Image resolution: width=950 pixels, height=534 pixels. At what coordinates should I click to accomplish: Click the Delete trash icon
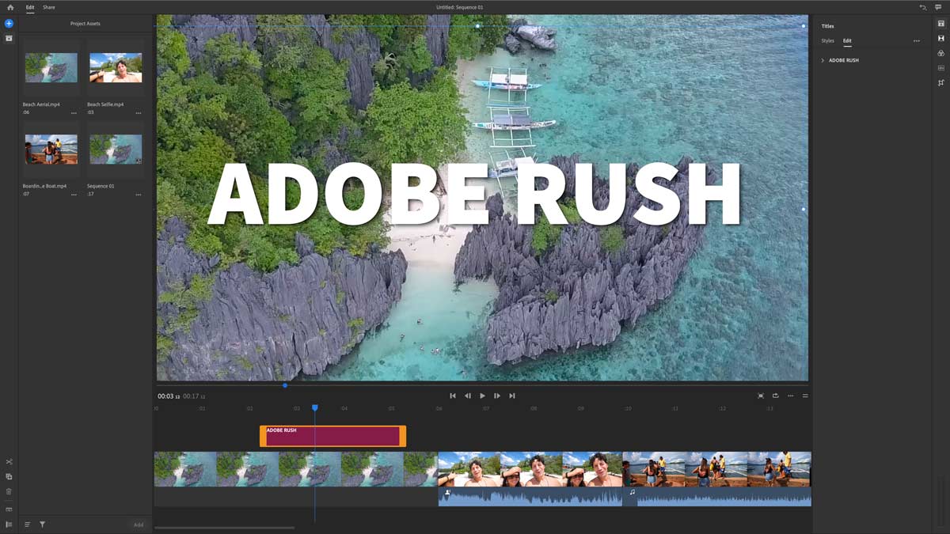click(9, 491)
